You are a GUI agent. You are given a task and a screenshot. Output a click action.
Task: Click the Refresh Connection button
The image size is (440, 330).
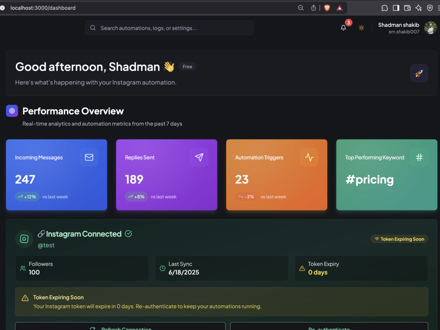[x=120, y=326]
